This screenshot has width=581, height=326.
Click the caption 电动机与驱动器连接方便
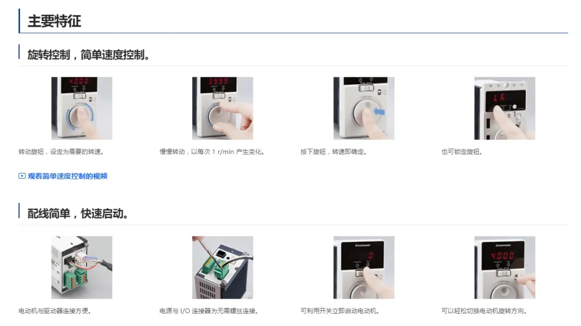(x=55, y=311)
